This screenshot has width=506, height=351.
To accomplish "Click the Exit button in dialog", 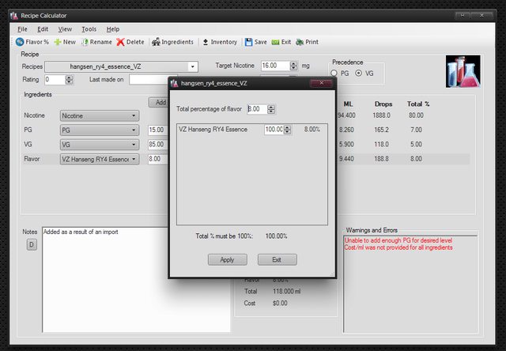I will click(x=277, y=259).
